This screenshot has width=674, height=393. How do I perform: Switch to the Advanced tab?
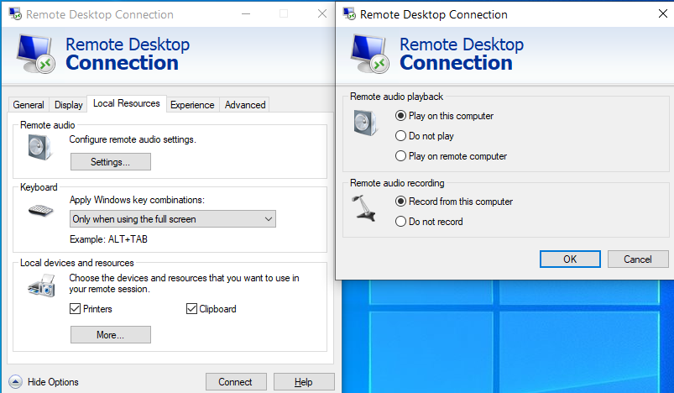(245, 105)
